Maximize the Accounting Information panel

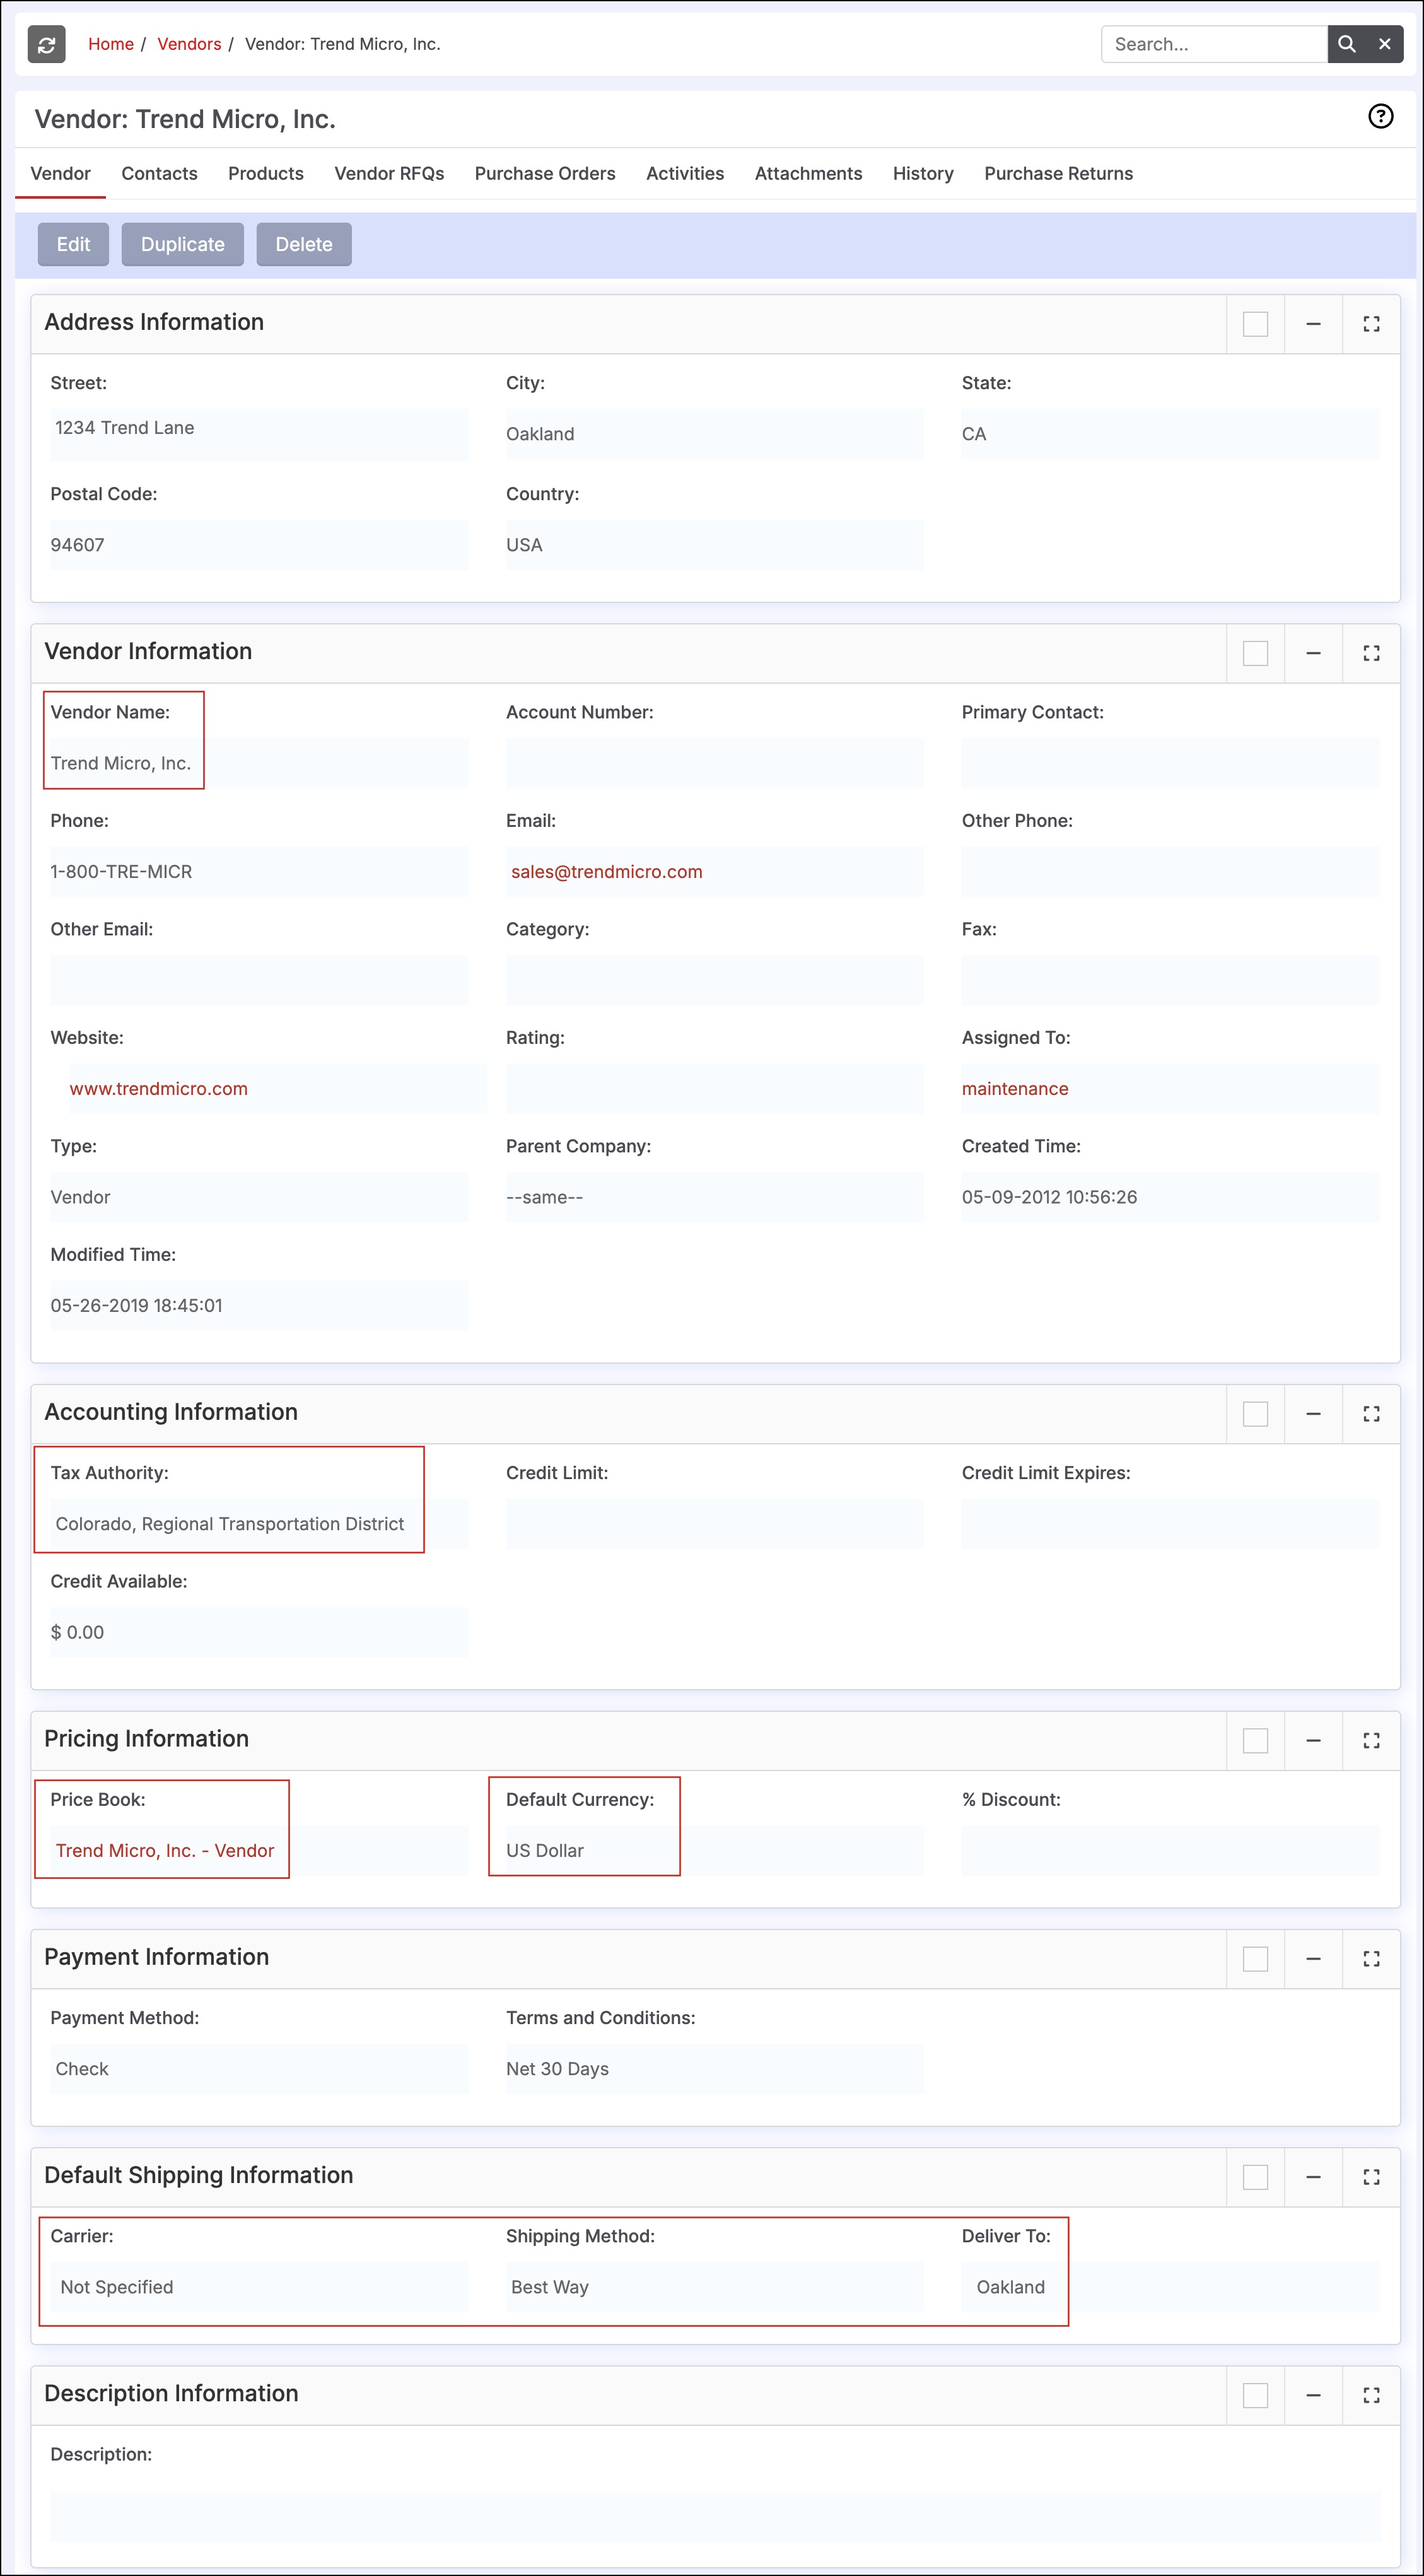pos(1371,1413)
